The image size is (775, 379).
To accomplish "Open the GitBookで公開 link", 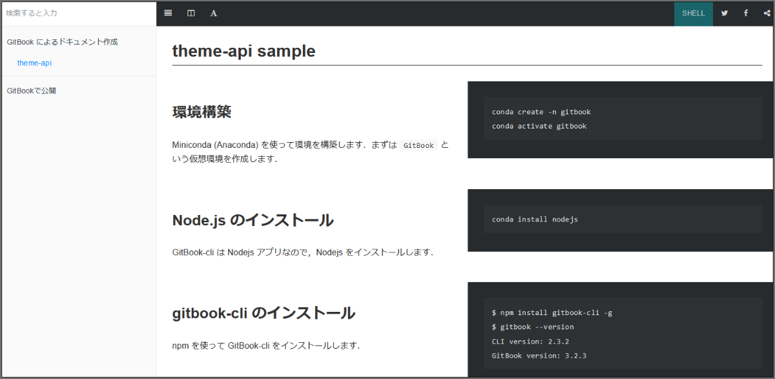I will click(31, 91).
